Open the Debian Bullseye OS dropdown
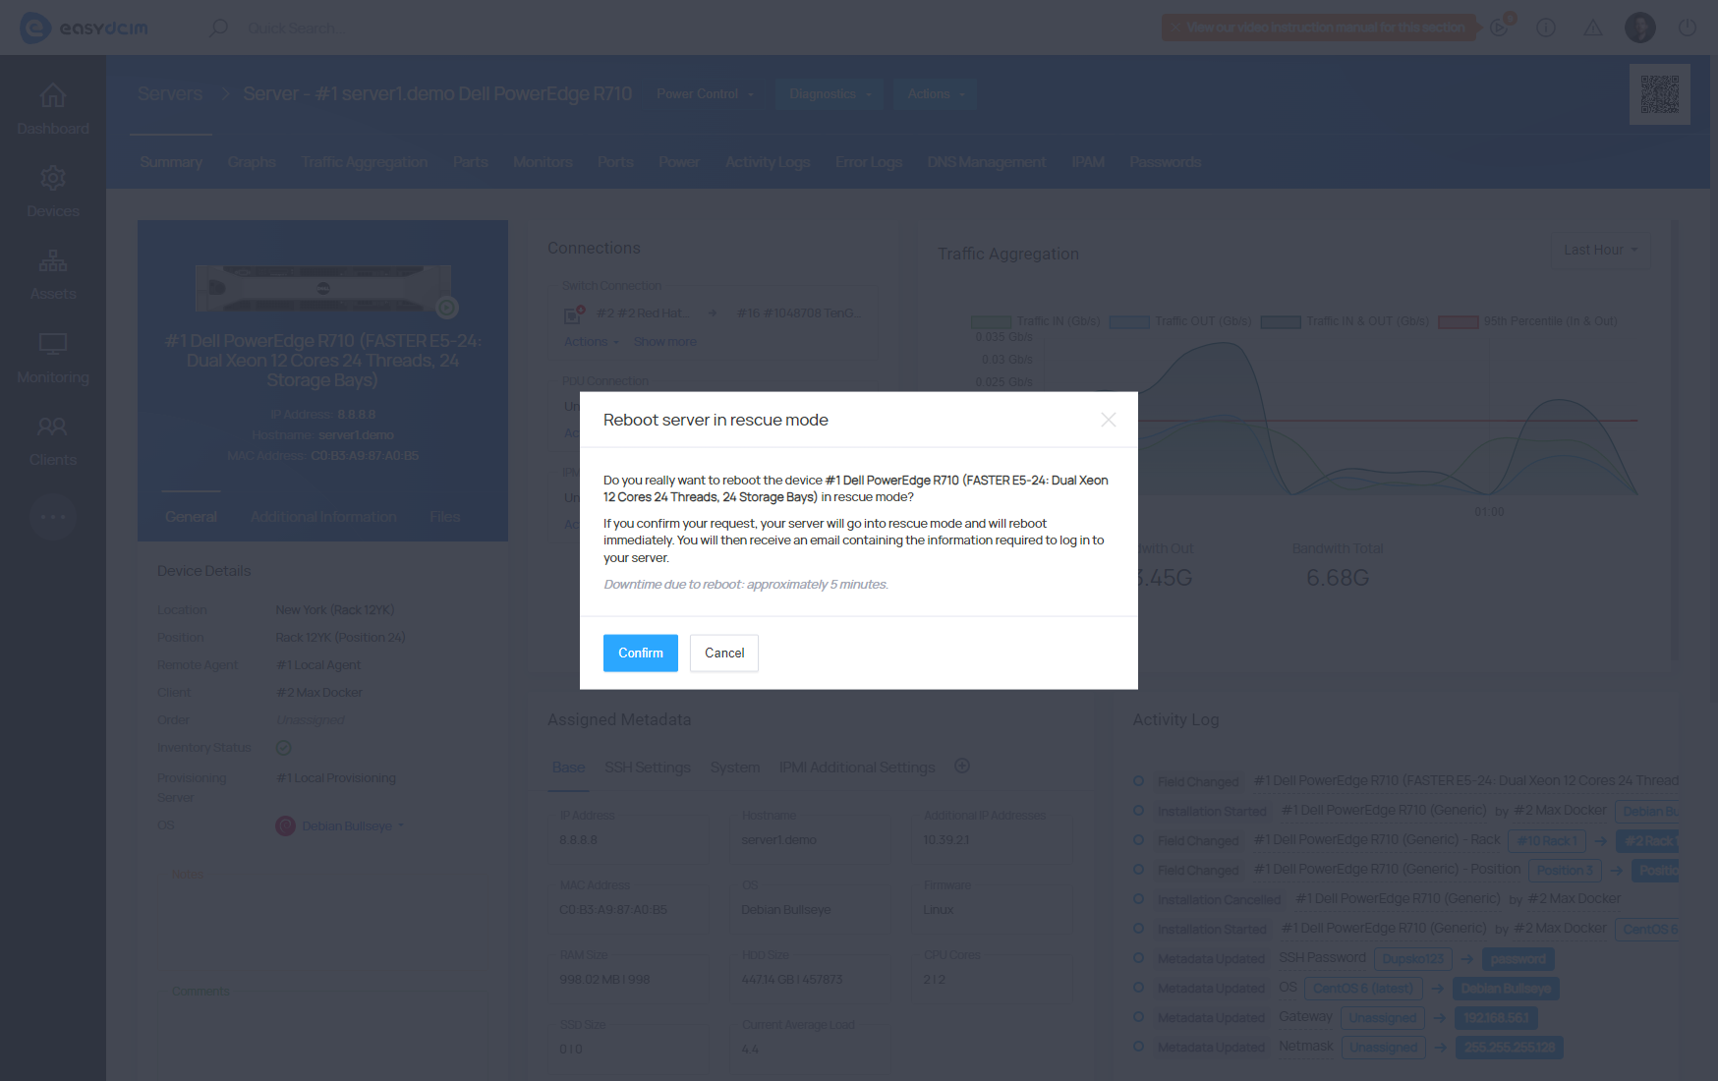This screenshot has width=1718, height=1081. 353,826
